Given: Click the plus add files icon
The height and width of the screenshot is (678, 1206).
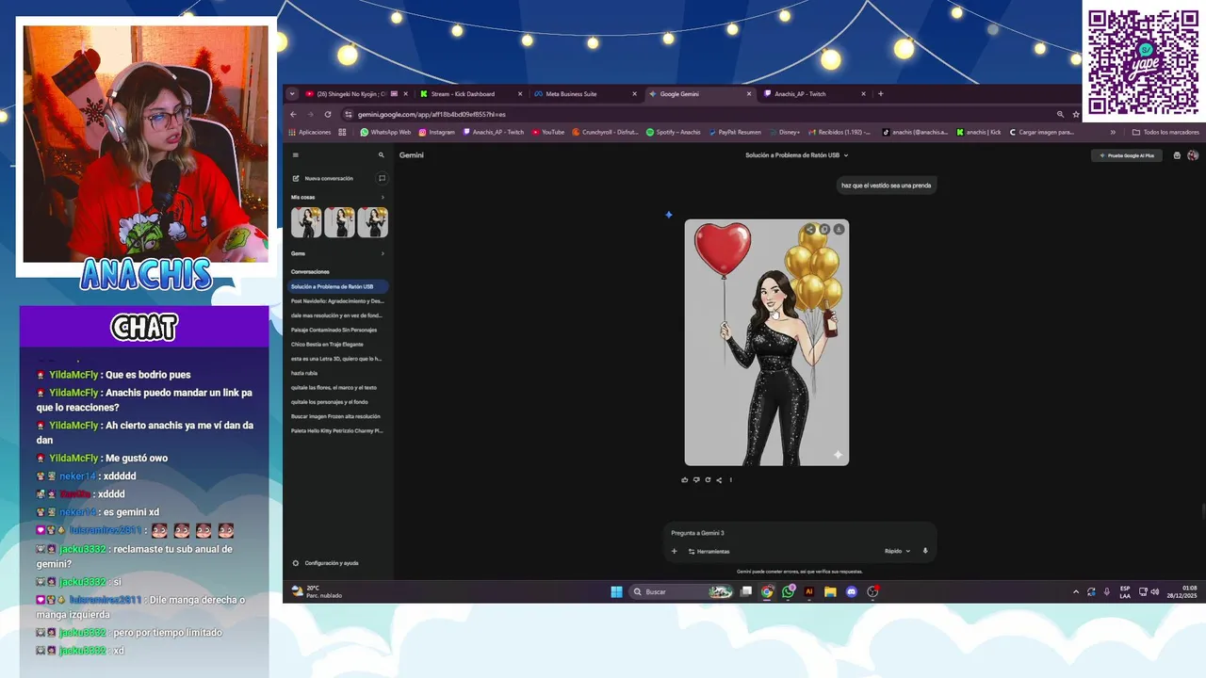Looking at the screenshot, I should tap(674, 551).
